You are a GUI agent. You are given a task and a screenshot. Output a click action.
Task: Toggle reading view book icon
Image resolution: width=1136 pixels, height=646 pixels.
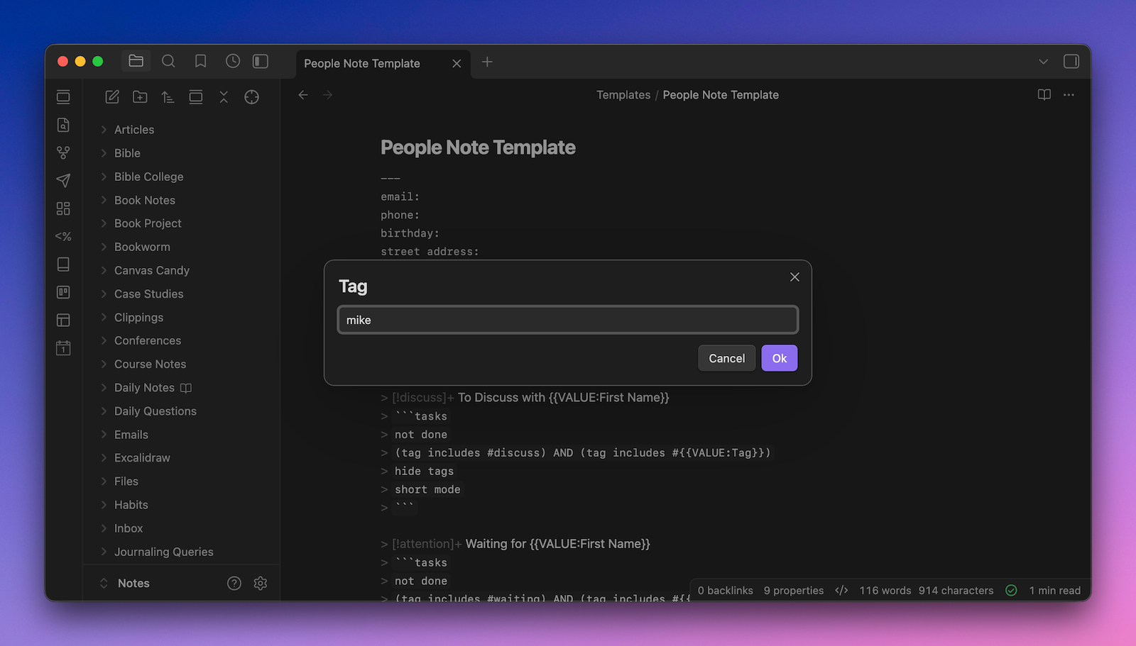point(1044,95)
